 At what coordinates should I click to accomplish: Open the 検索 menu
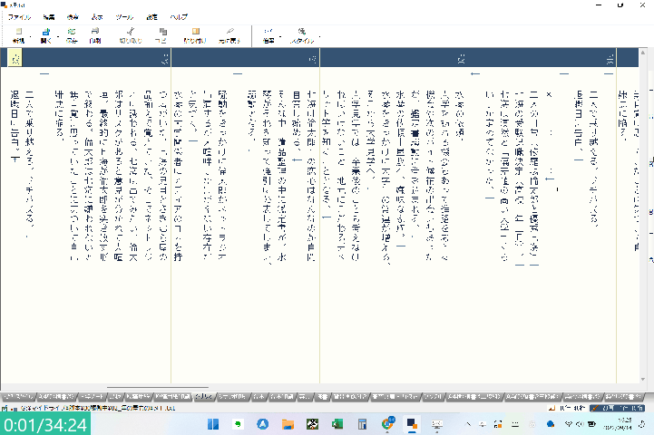point(73,17)
